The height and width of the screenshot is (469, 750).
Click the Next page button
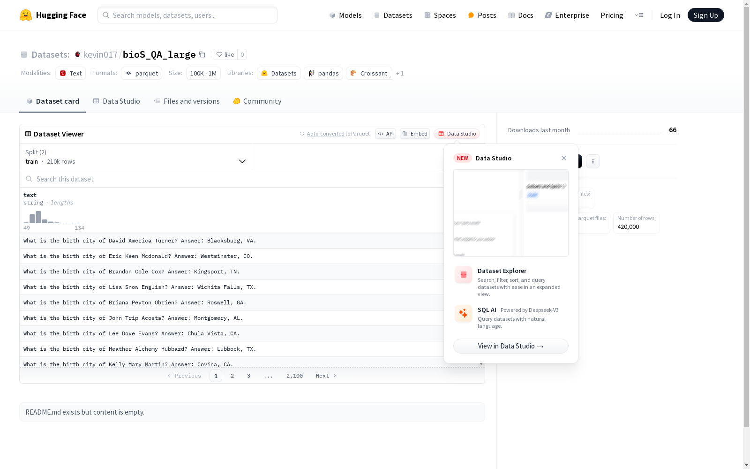pyautogui.click(x=326, y=376)
